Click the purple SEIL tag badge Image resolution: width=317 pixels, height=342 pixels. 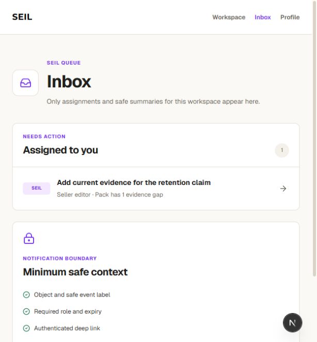37,188
